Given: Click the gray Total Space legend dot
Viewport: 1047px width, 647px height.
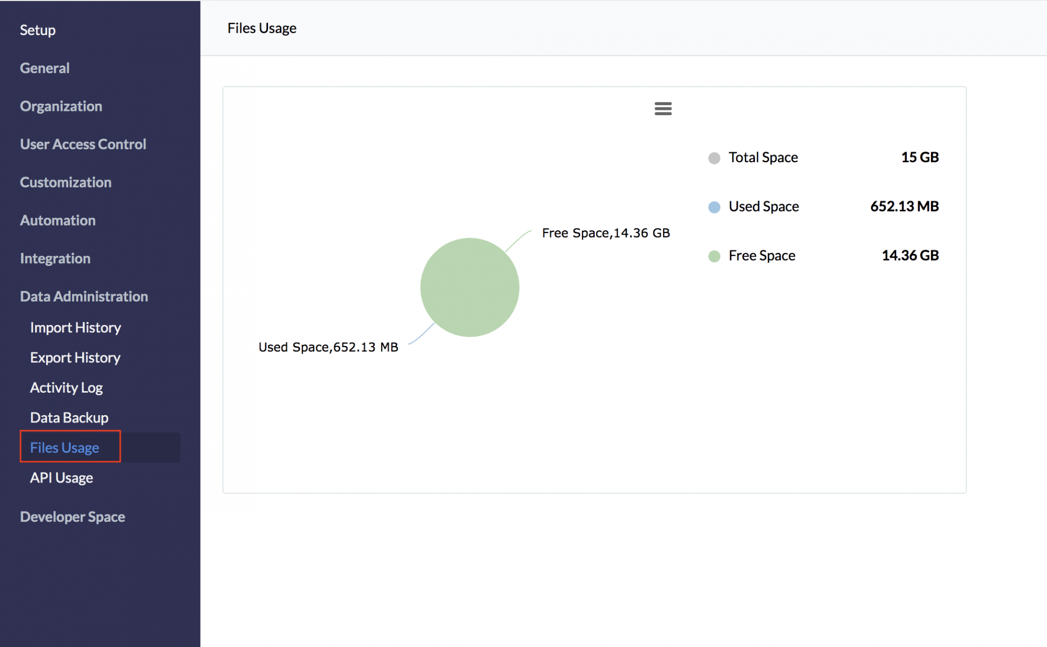Looking at the screenshot, I should click(714, 158).
